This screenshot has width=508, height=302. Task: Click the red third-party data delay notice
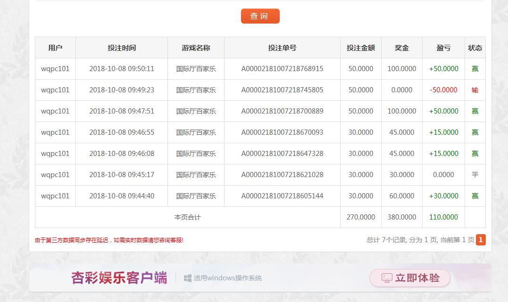tap(109, 240)
